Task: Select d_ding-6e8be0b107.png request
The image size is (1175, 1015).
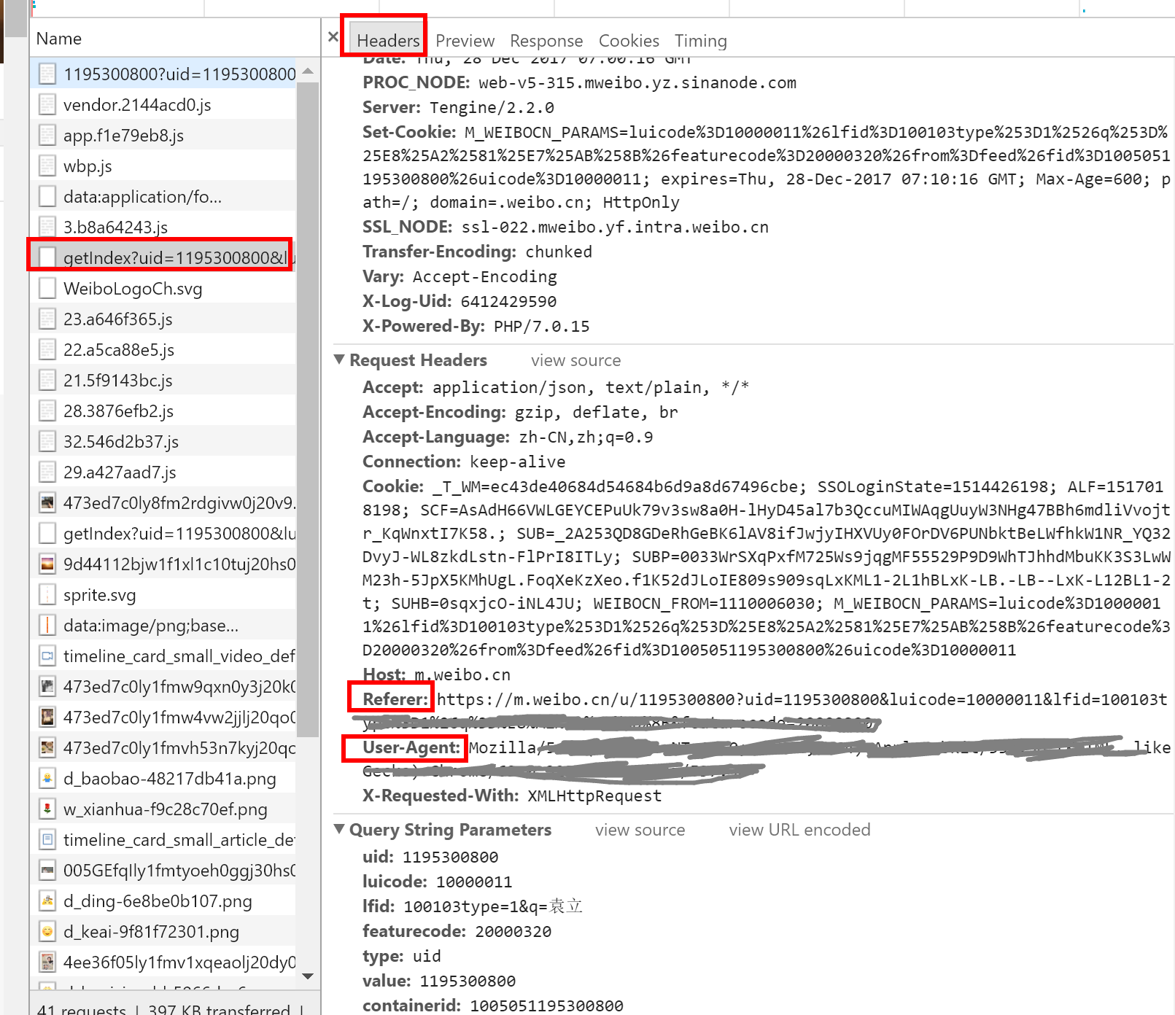Action: [x=163, y=901]
